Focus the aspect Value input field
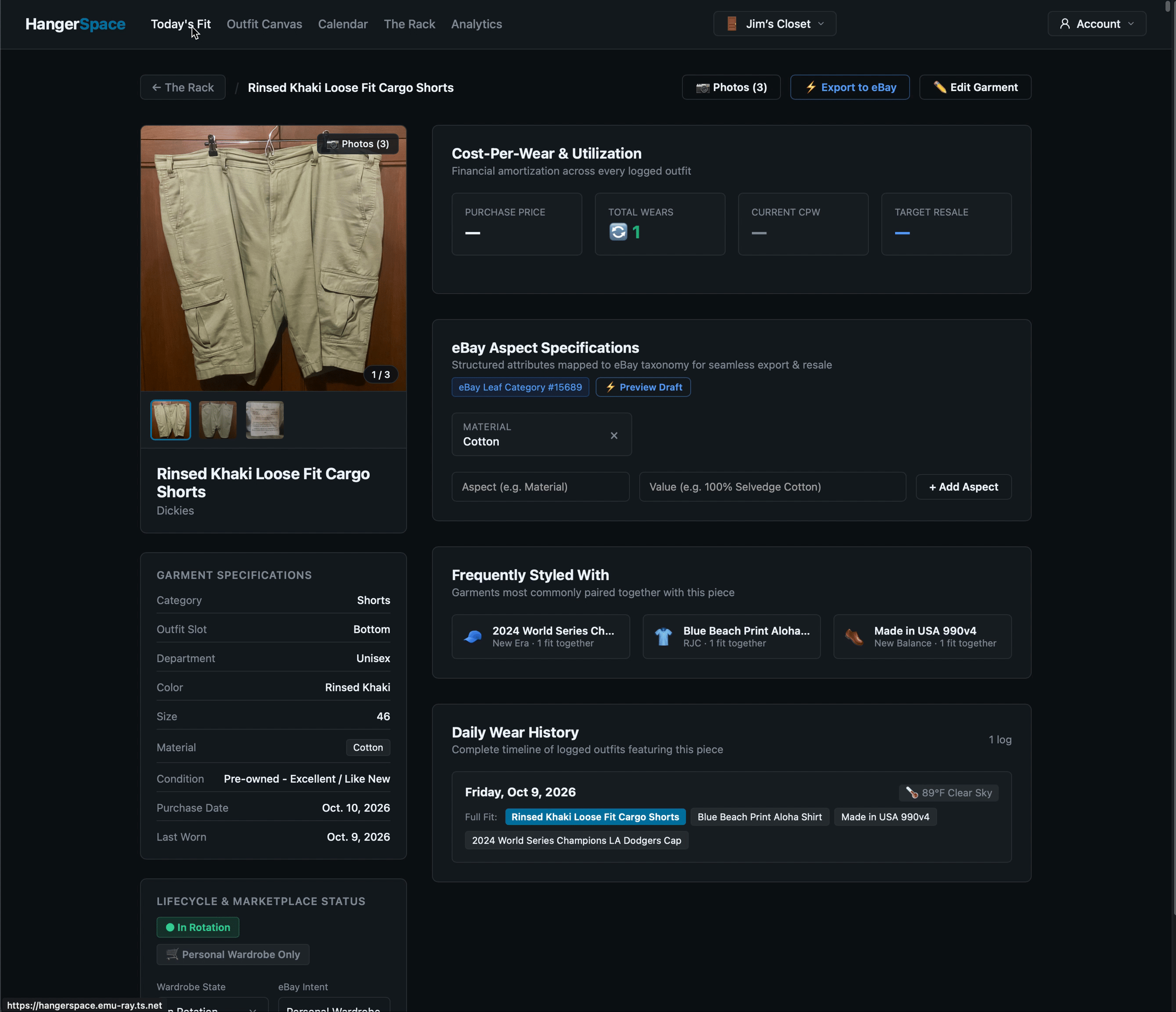 point(772,487)
